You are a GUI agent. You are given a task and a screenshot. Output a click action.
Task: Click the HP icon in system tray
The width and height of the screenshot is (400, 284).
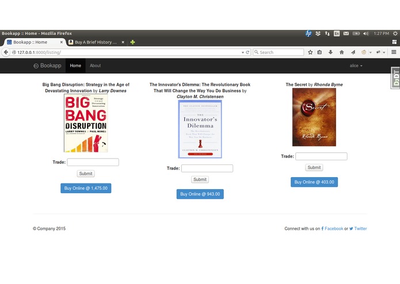(x=308, y=33)
